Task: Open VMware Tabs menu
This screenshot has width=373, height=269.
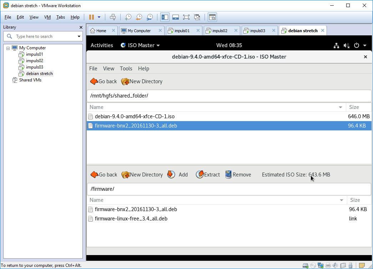Action: (x=61, y=17)
